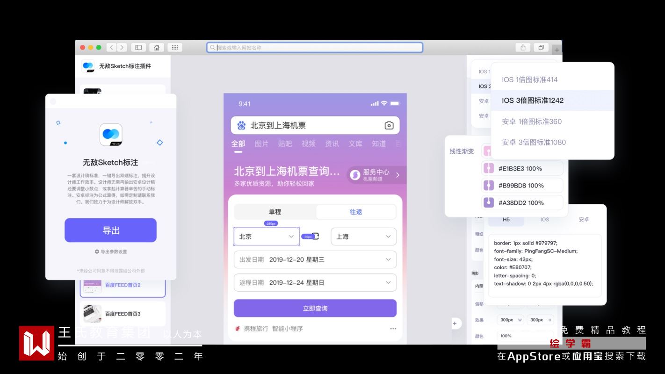The width and height of the screenshot is (665, 374).
Task: Tap the camera icon in search bar
Action: [389, 125]
